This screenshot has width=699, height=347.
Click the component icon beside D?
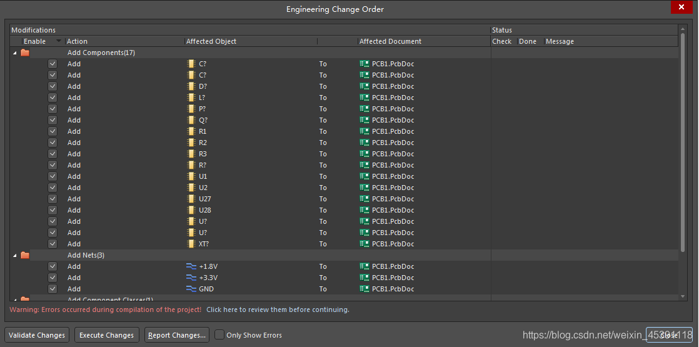point(191,86)
